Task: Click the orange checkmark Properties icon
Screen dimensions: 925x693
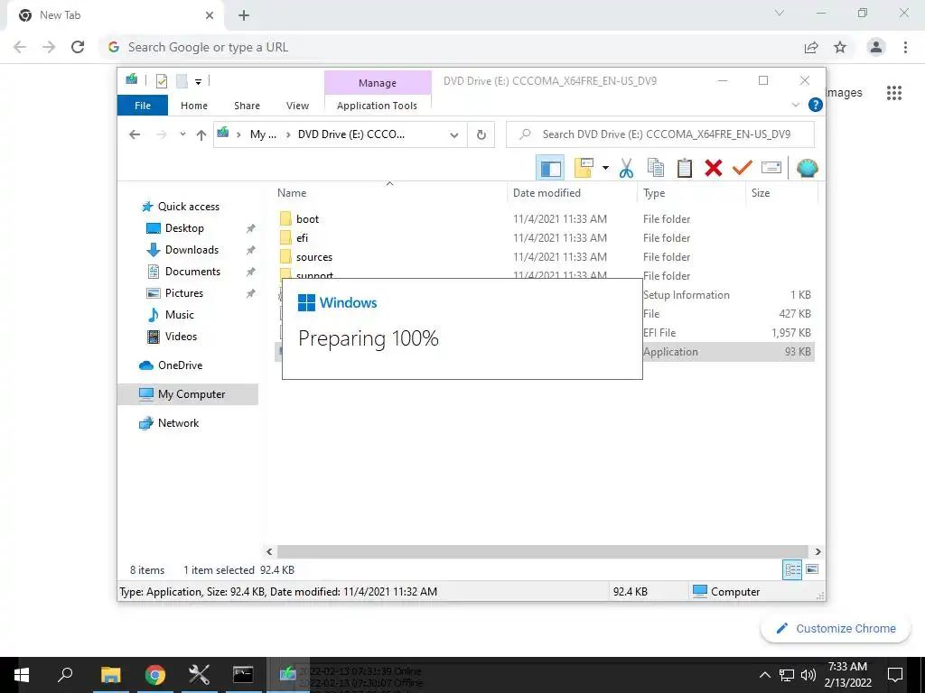Action: pyautogui.click(x=743, y=168)
